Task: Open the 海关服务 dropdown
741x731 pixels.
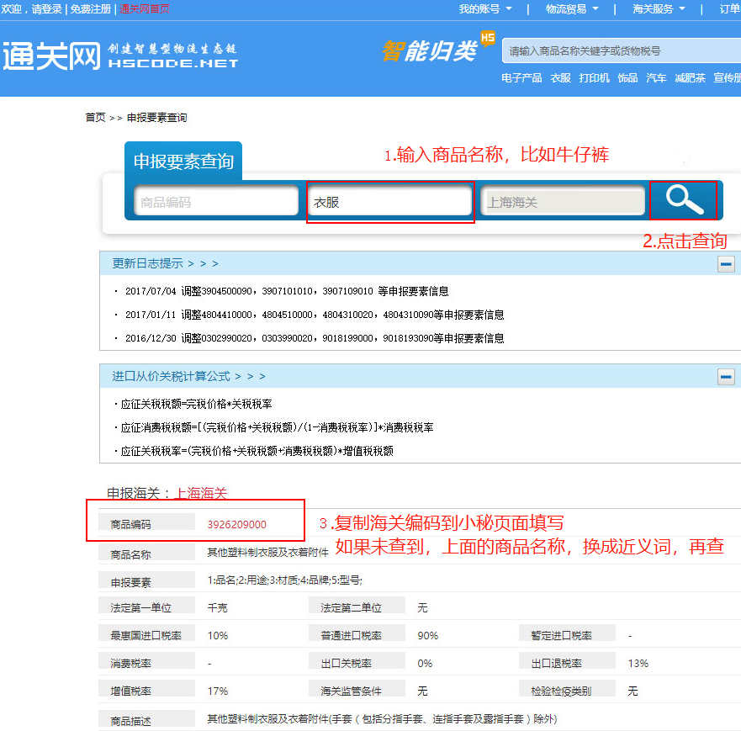Action: tap(659, 8)
